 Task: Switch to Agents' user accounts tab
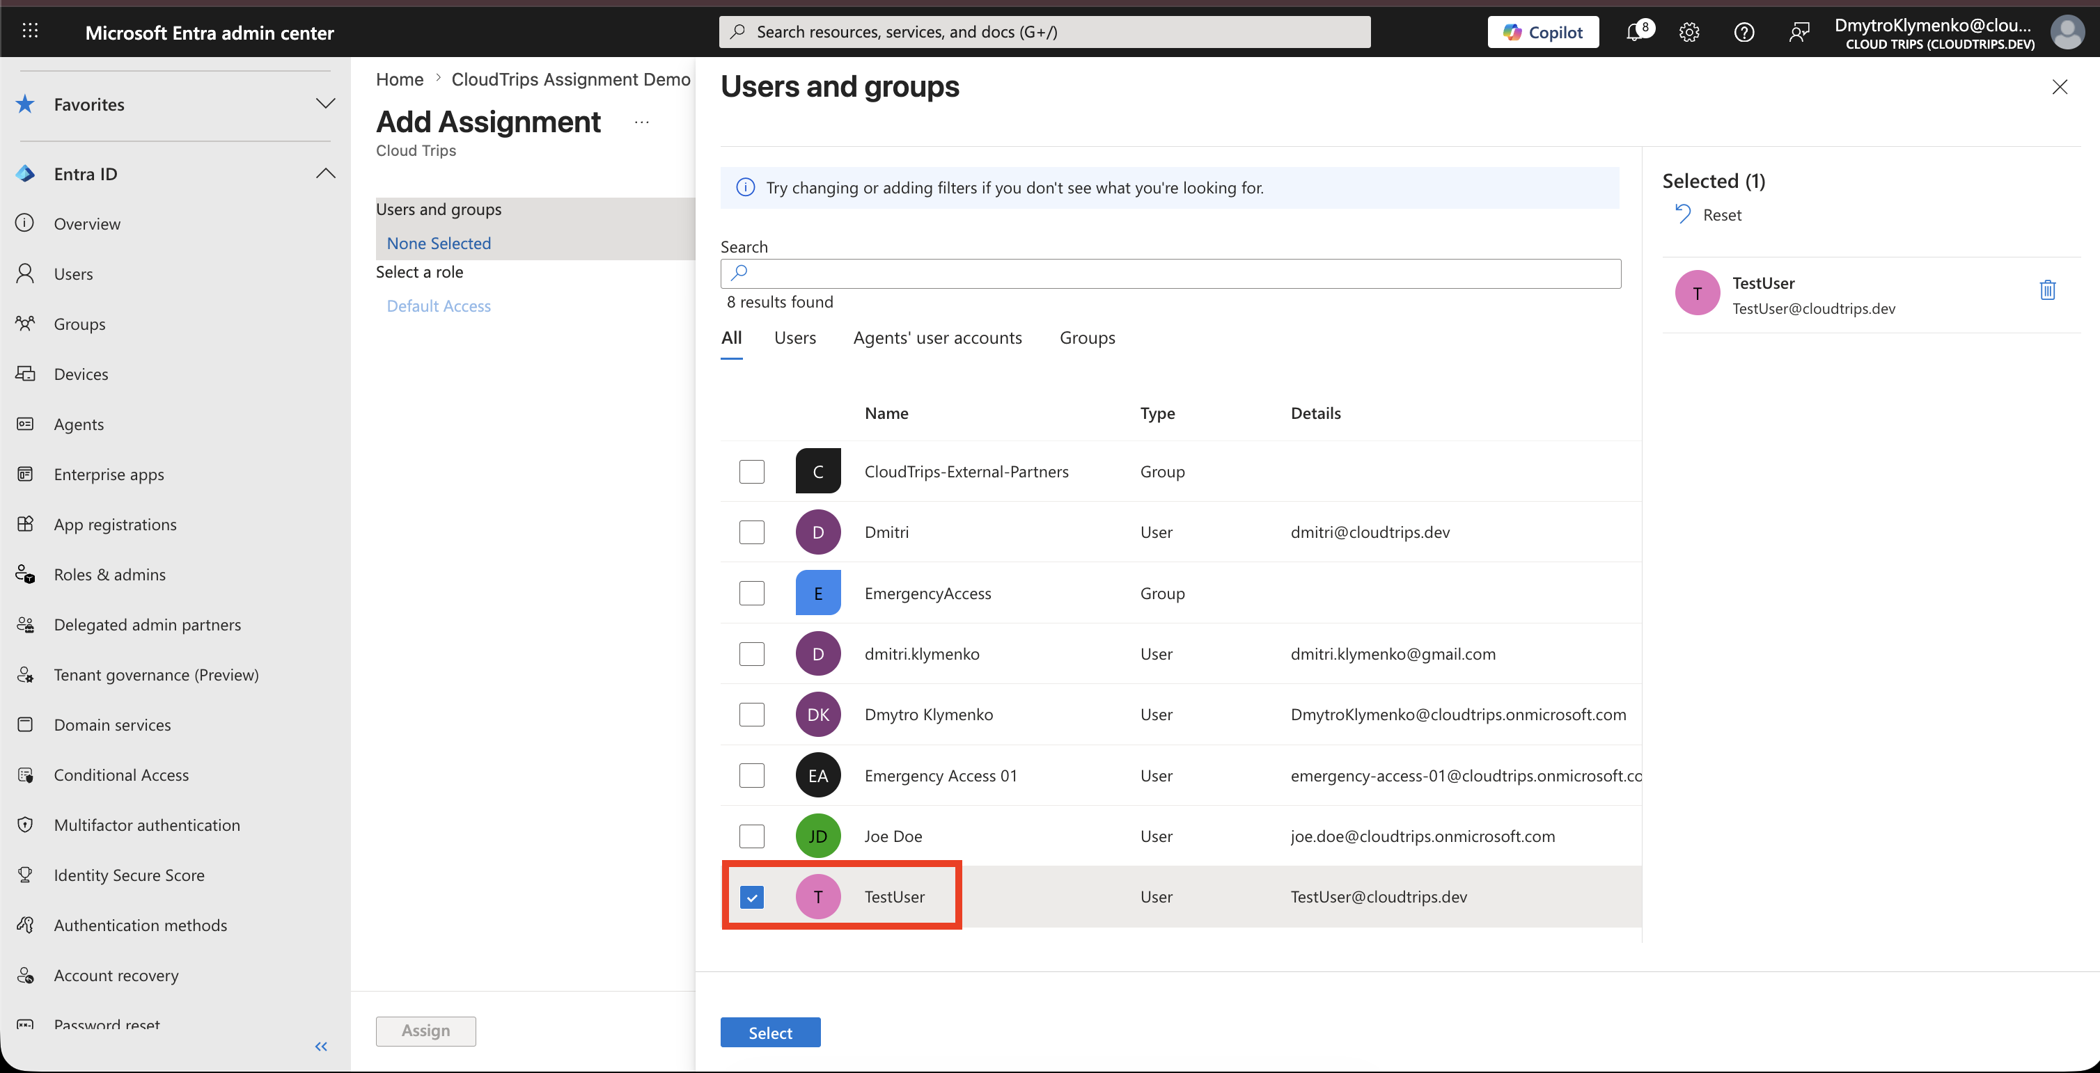(937, 337)
